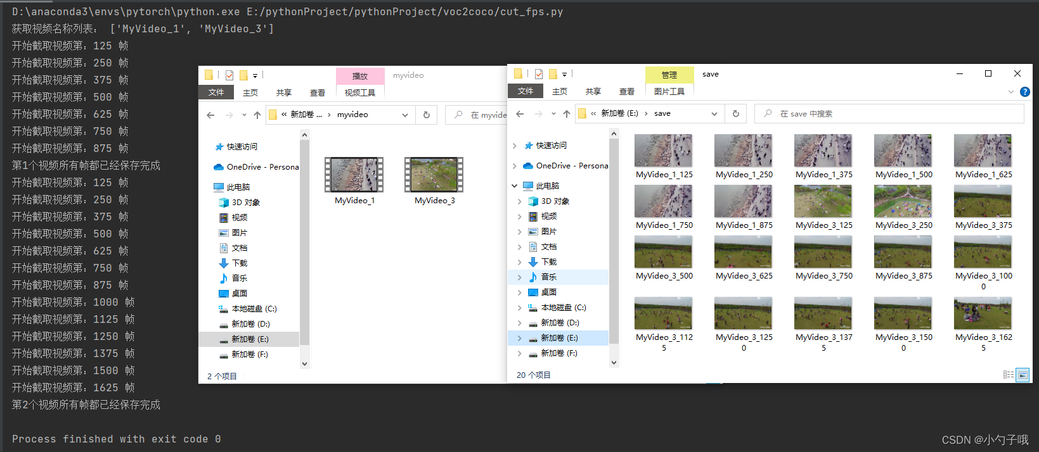Click the myvideo sidebar scrollbar down arrow
Viewport: 1039px width, 452px height.
point(304,364)
